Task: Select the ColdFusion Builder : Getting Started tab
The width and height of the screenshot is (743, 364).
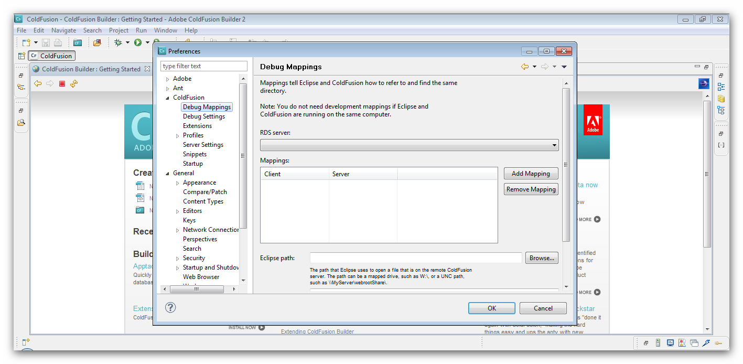Action: coord(91,69)
